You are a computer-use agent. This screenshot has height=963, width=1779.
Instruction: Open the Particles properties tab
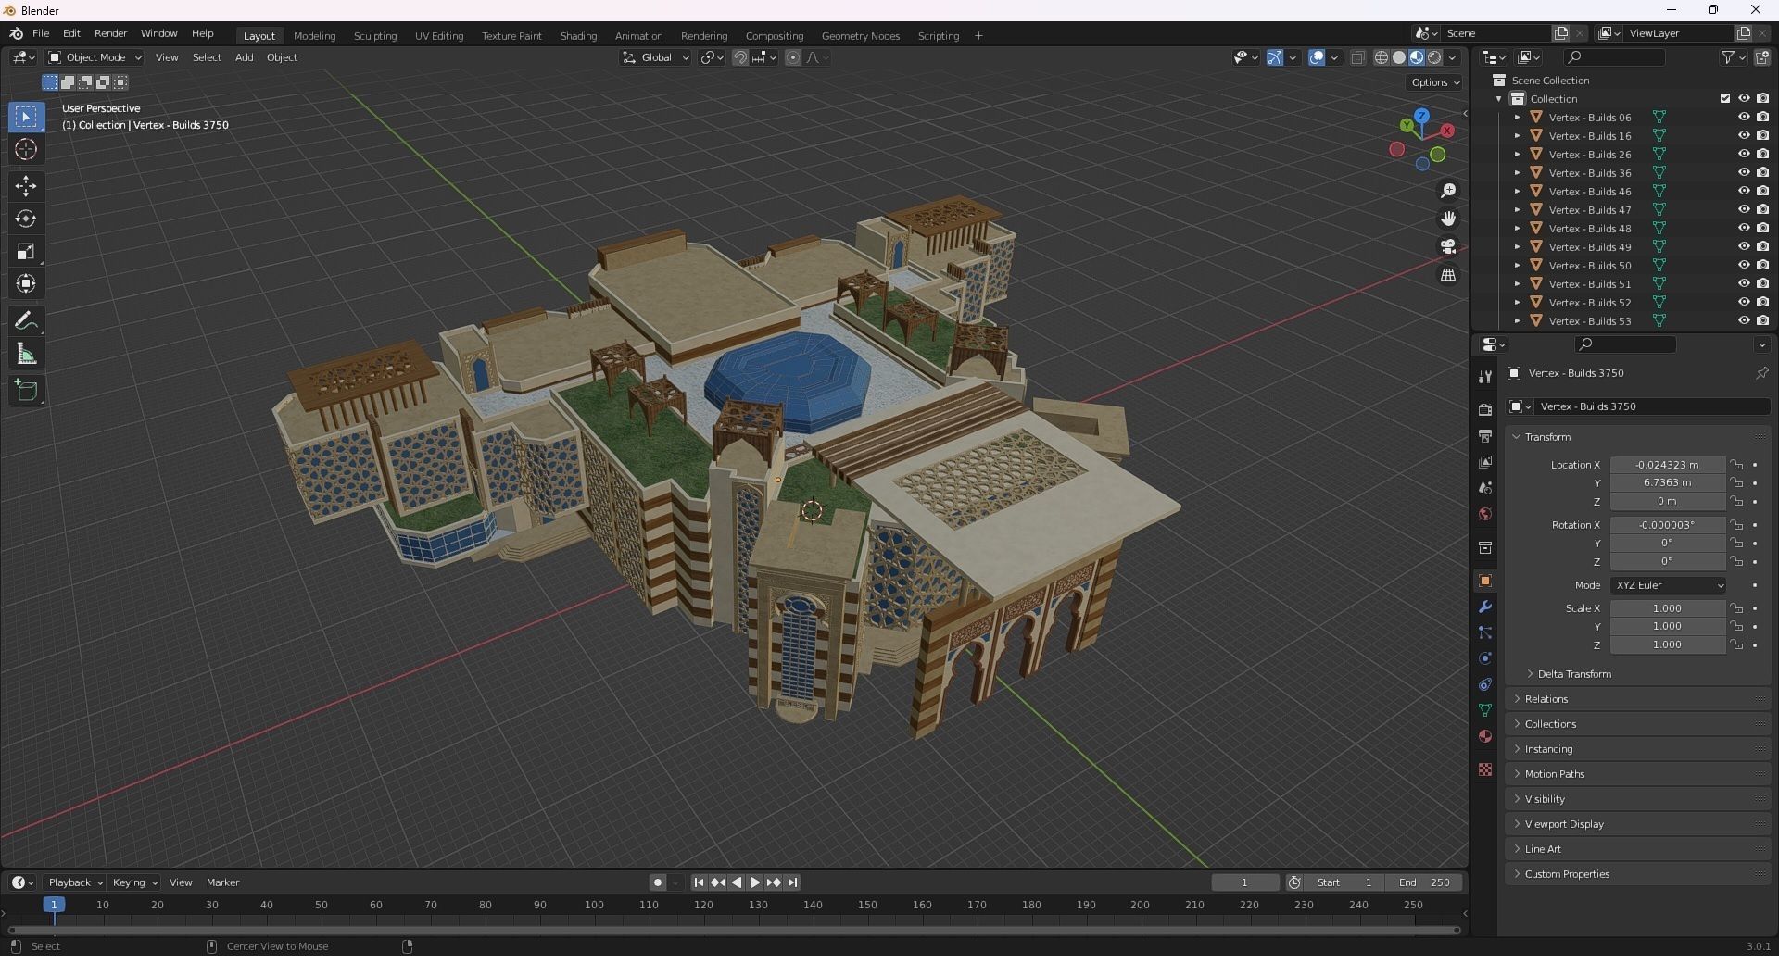(1485, 632)
